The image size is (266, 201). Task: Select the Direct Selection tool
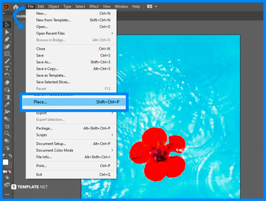(7, 32)
